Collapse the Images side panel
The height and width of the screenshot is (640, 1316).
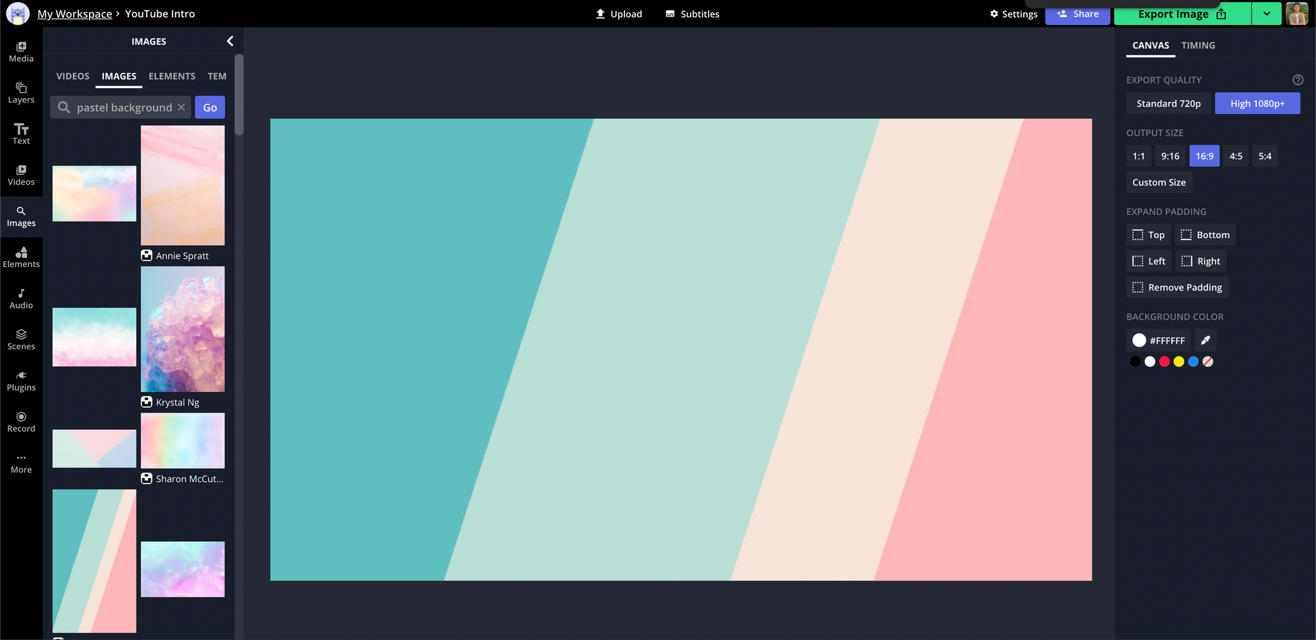230,41
